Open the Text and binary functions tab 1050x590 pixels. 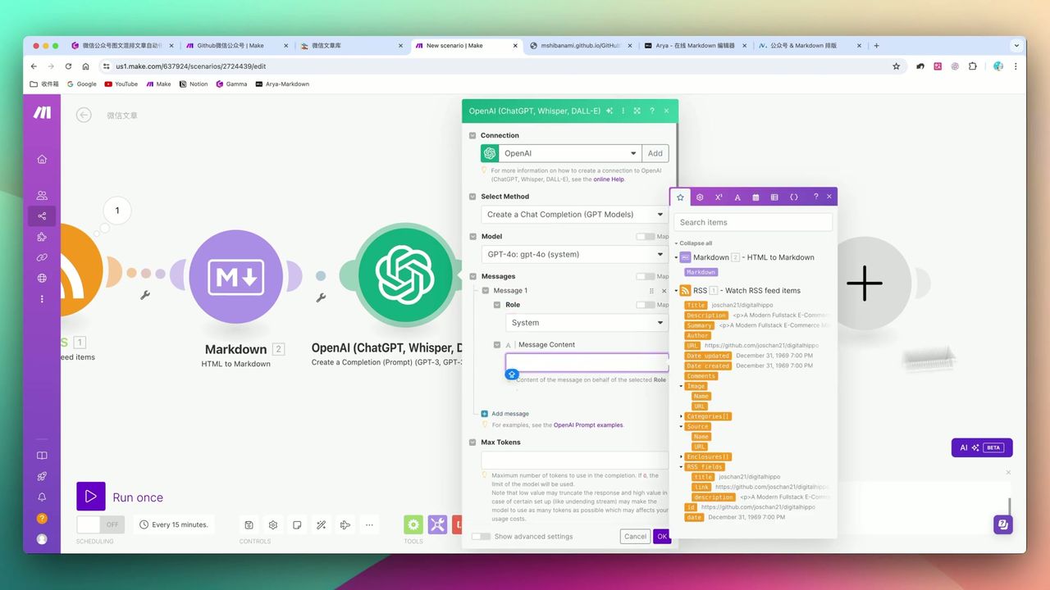tap(737, 197)
